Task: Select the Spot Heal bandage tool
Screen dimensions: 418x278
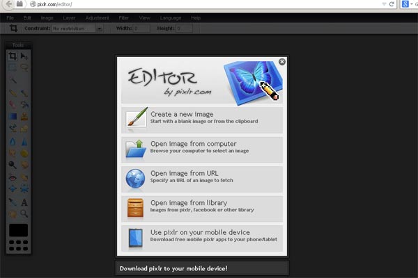Action: pyautogui.click(x=24, y=177)
